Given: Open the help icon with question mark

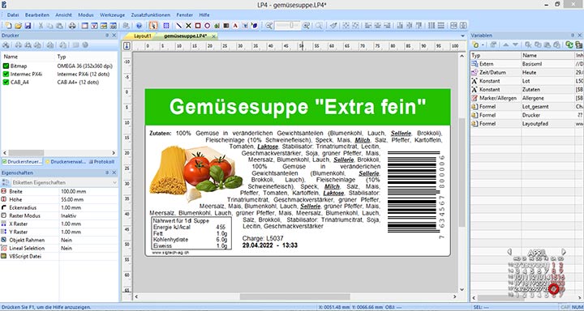Looking at the screenshot, I should coord(139,26).
